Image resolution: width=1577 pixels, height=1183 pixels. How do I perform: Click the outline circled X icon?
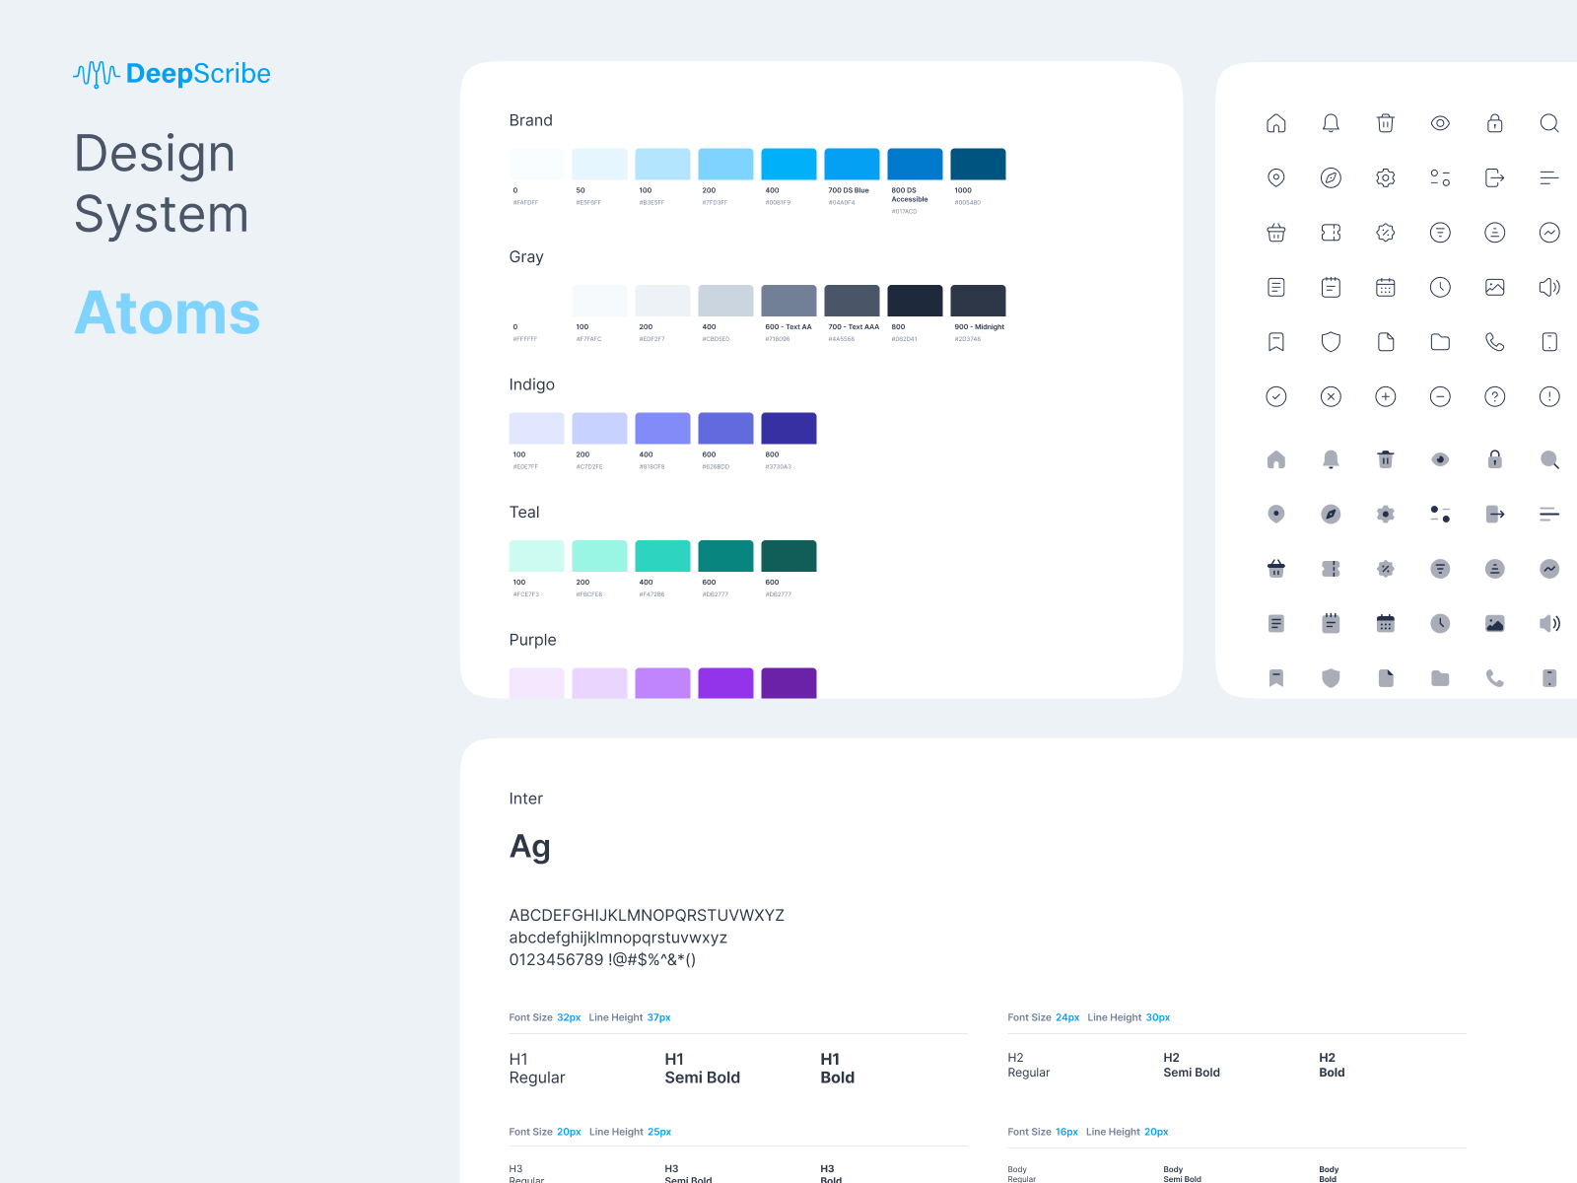click(x=1331, y=396)
